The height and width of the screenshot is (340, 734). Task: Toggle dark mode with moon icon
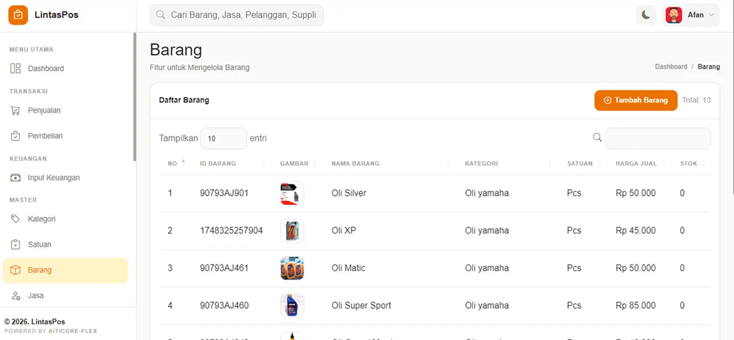(x=646, y=15)
